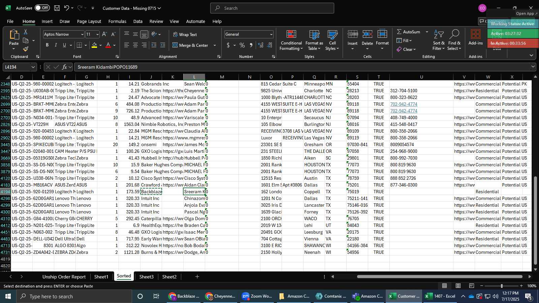Open Conditional Formatting menu
The height and width of the screenshot is (303, 539).
pyautogui.click(x=291, y=40)
